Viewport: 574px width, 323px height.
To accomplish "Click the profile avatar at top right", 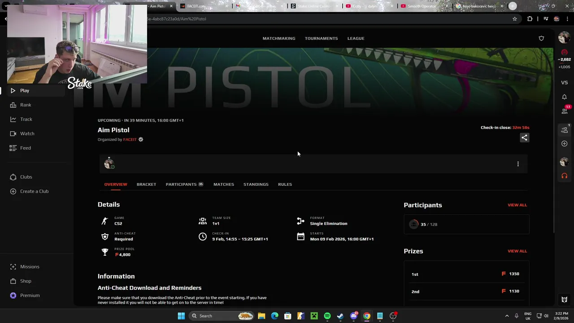I will [564, 38].
